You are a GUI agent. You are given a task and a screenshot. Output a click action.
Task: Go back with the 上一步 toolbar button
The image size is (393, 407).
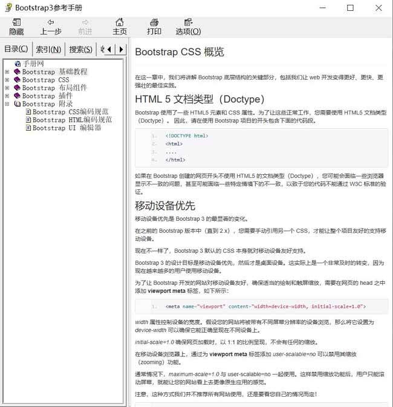tap(51, 27)
